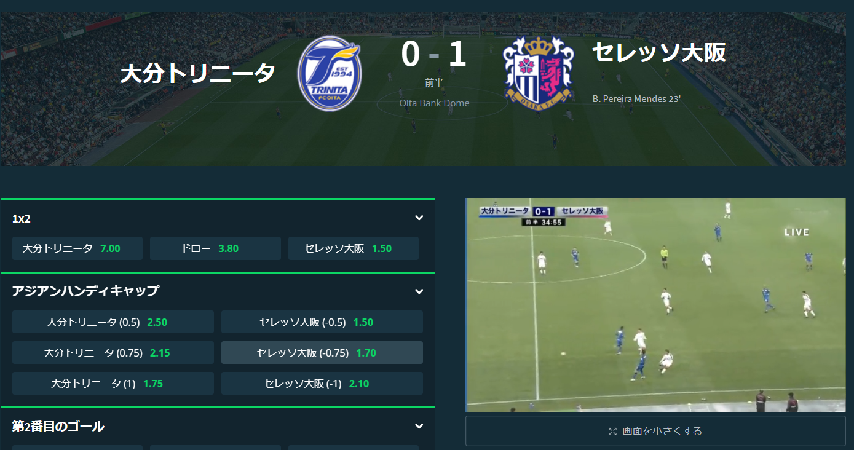The width and height of the screenshot is (854, 450).
Task: Click the 大分トリニータ team name in header
Action: tap(198, 74)
